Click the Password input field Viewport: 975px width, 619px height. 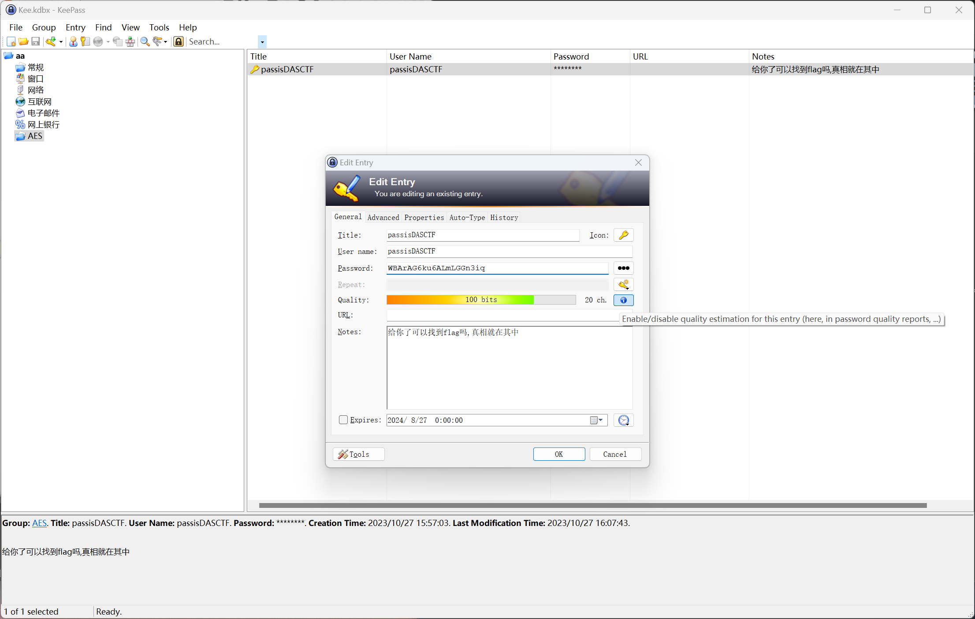pos(498,268)
